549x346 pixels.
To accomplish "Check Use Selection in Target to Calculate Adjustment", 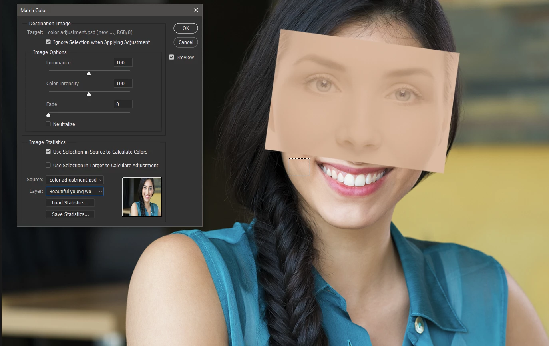I will [48, 165].
